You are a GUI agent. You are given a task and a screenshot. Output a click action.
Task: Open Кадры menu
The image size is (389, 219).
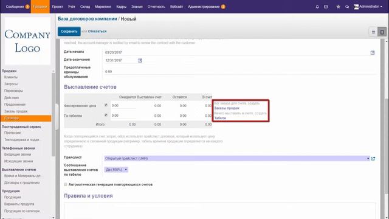point(122,7)
